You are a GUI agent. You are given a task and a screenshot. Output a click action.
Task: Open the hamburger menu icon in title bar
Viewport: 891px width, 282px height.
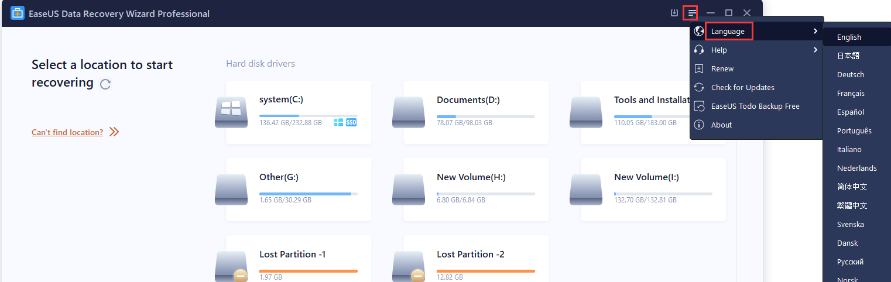pos(693,13)
